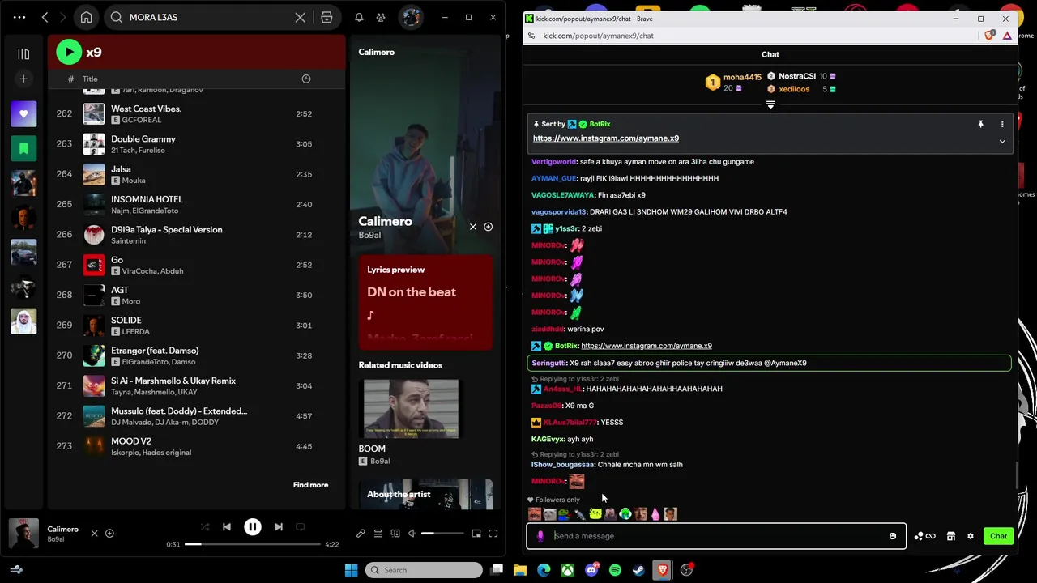Open Spotify notifications bell

[x=359, y=17]
